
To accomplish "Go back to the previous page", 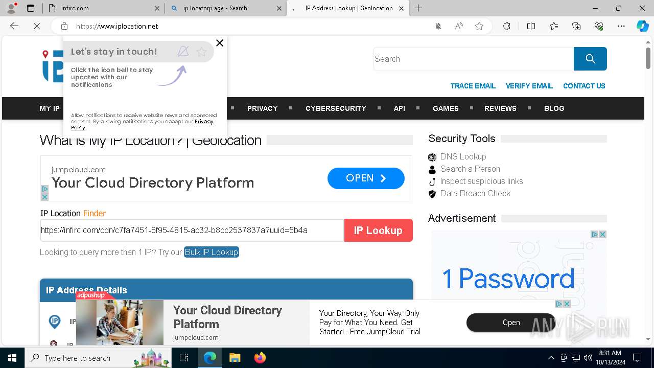I will [14, 26].
